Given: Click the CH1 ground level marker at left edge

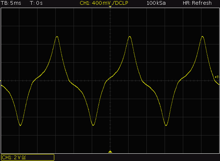Looking at the screenshot, I should tap(0, 81).
